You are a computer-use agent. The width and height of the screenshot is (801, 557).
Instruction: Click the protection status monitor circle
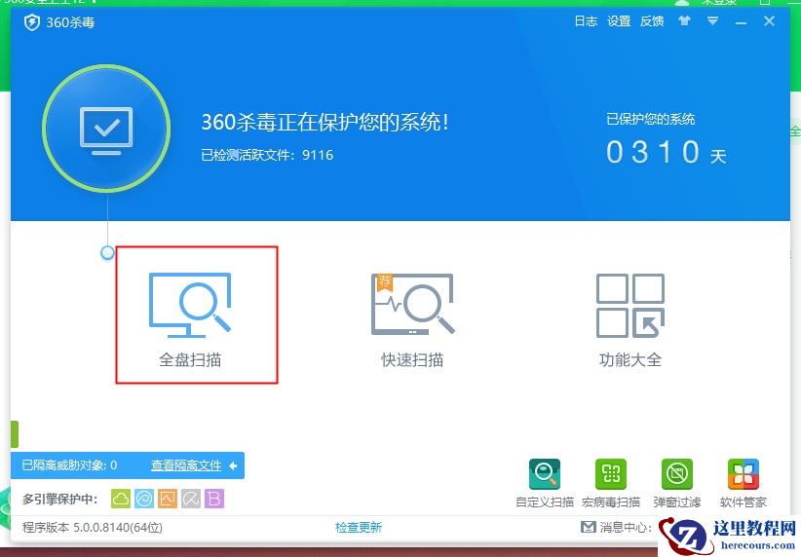point(106,129)
